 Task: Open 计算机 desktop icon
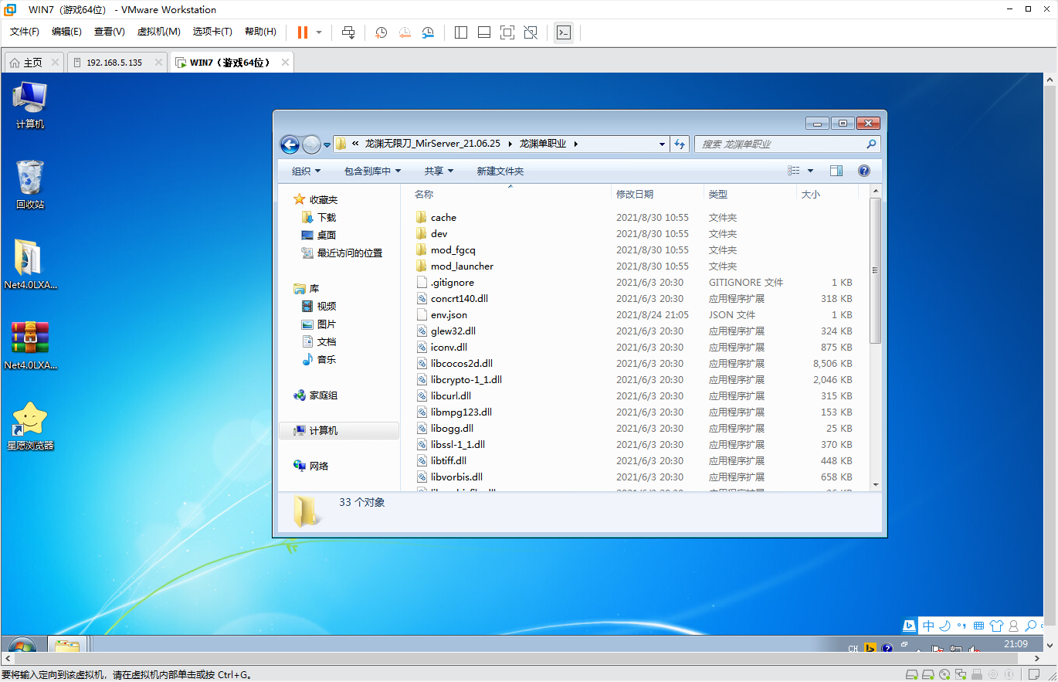[30, 105]
